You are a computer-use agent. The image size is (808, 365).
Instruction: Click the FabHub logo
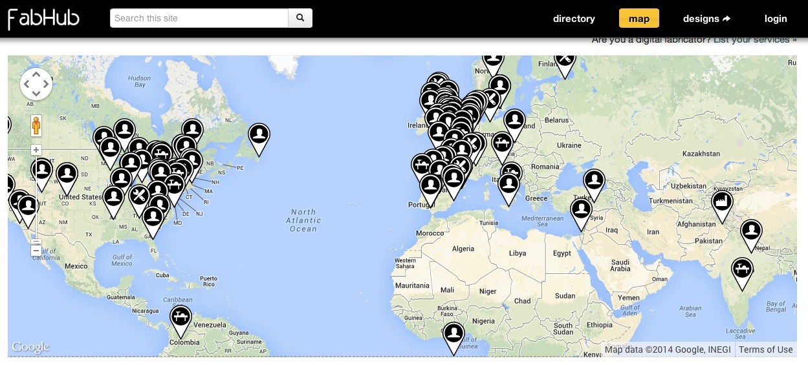[43, 19]
